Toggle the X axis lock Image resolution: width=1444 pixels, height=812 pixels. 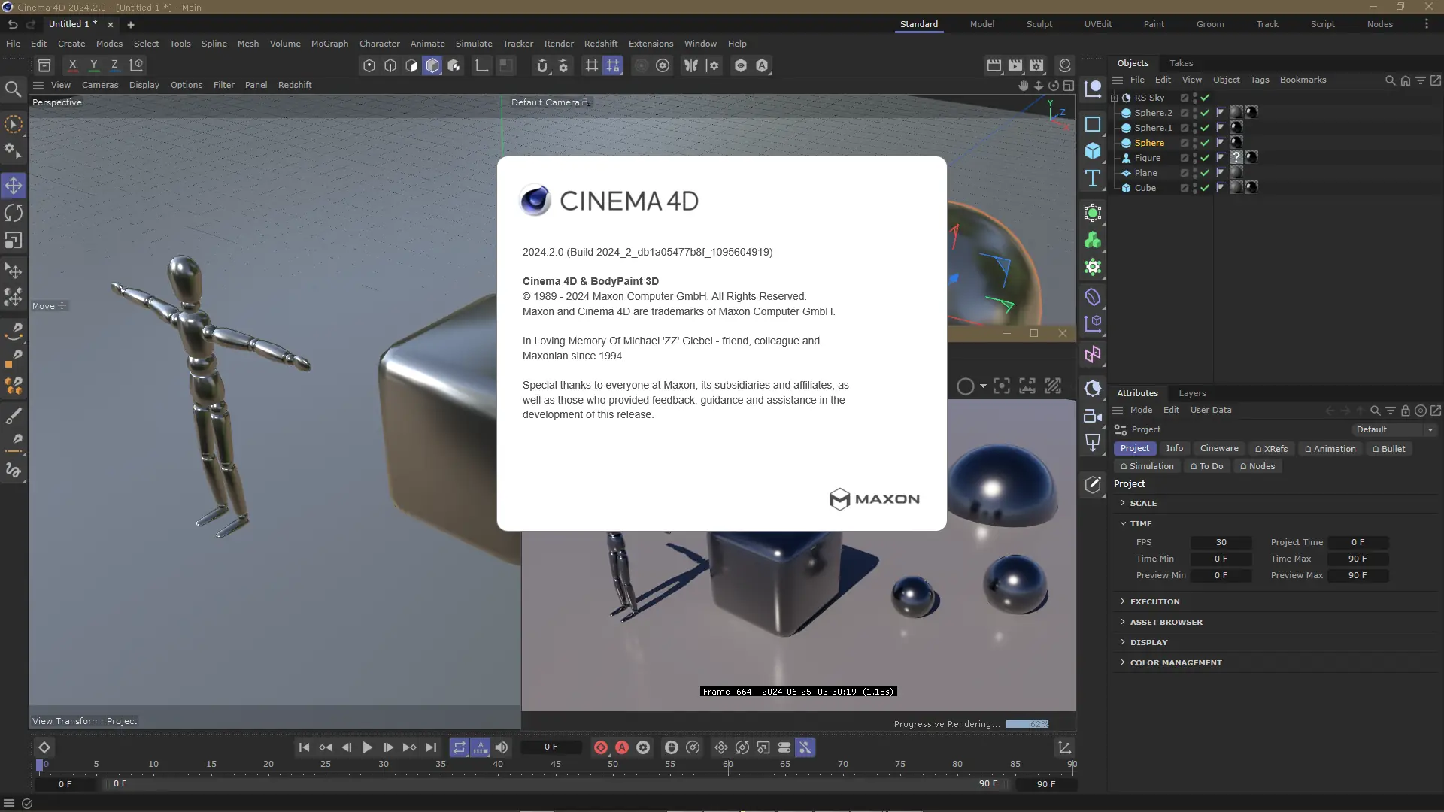pos(73,65)
